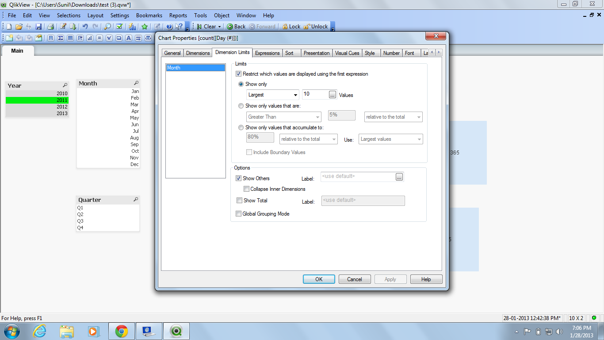Open the Clear dropdown arrow in toolbar
The image size is (604, 340).
tap(219, 27)
